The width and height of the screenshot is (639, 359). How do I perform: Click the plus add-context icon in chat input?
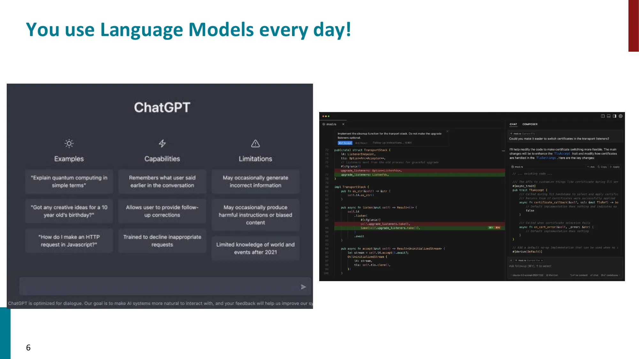[511, 260]
